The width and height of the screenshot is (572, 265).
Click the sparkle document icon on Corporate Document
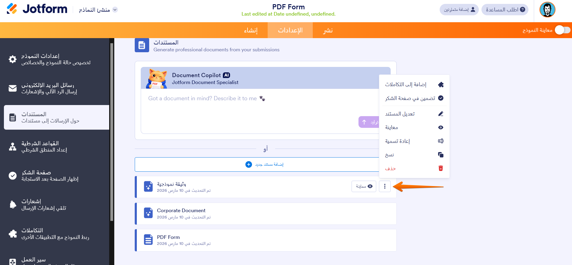click(x=148, y=213)
